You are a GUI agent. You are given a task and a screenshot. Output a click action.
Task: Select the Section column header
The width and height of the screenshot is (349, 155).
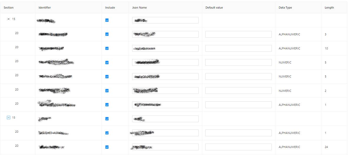tap(9, 8)
